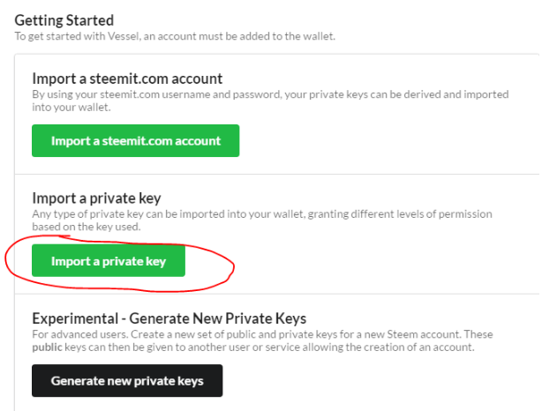This screenshot has height=411, width=542.
Task: Click the Getting Started heading
Action: [64, 19]
